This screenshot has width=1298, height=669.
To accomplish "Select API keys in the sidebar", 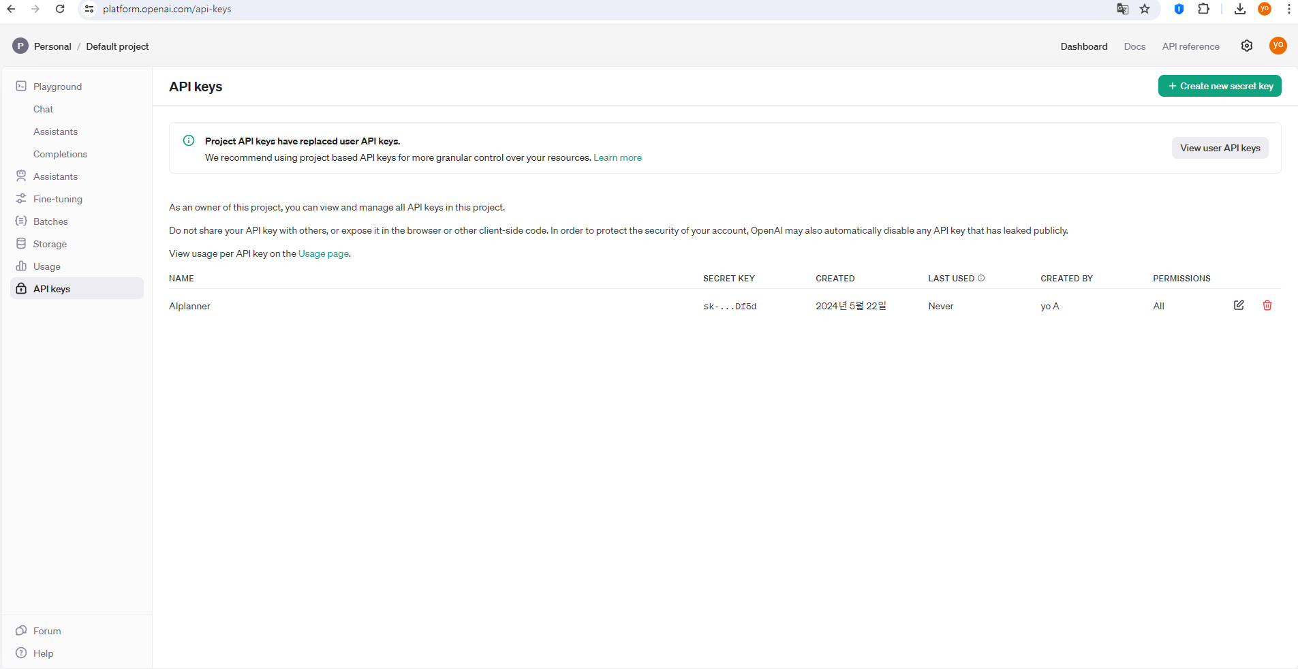I will click(x=77, y=288).
